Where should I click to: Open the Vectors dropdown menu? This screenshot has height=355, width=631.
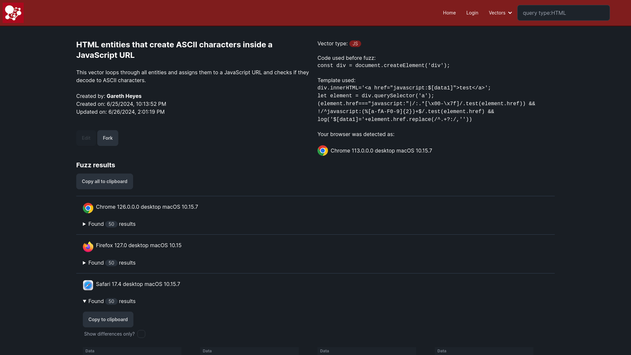pos(500,12)
